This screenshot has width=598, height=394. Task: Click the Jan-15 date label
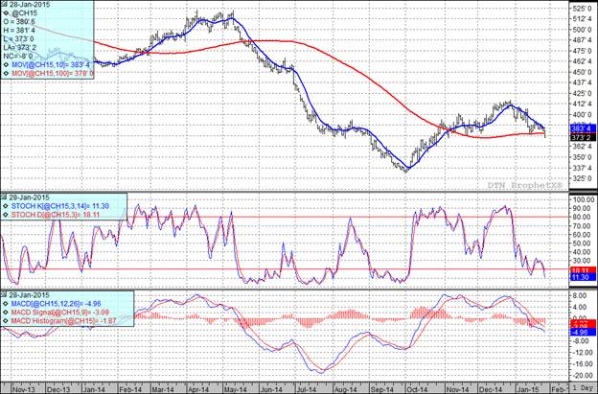[x=528, y=389]
